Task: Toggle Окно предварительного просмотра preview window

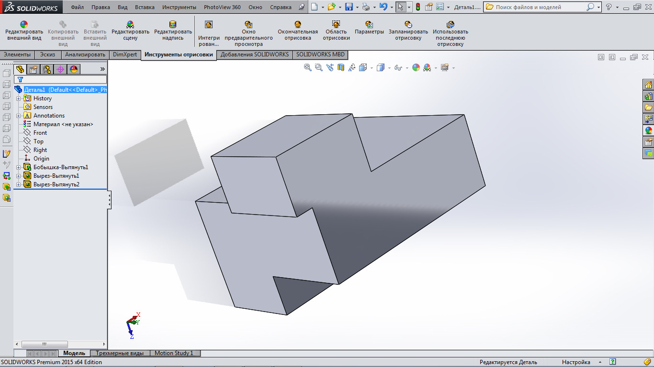Action: (248, 32)
